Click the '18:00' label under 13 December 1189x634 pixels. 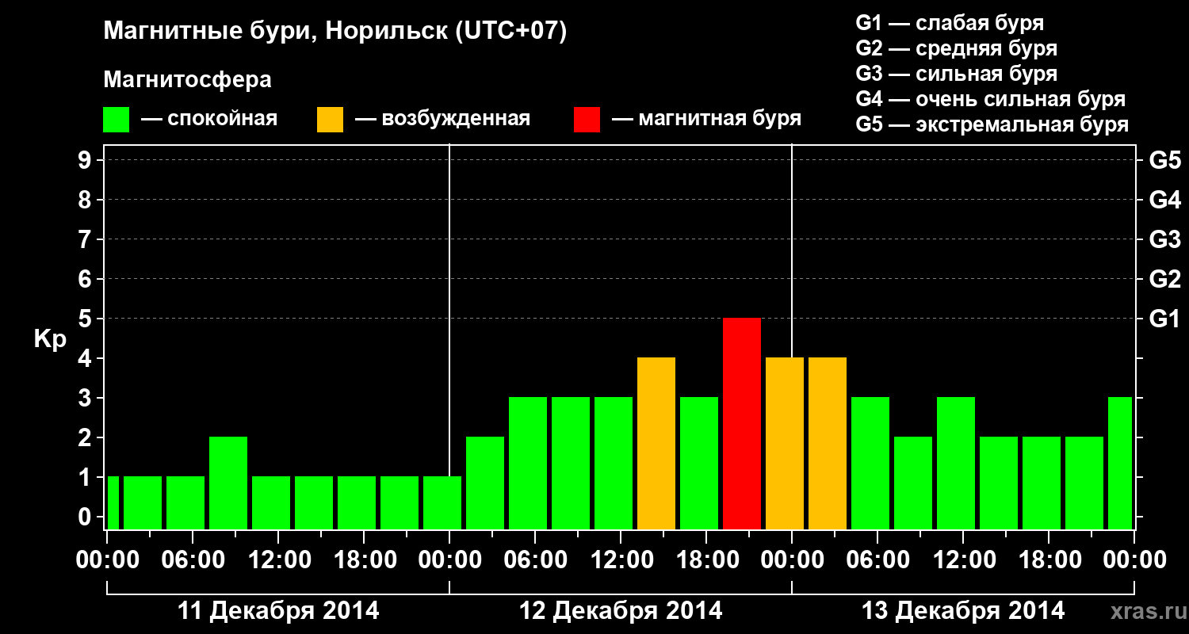point(1049,560)
